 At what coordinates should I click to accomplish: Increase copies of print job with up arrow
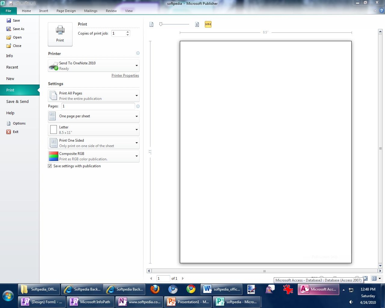tap(128, 32)
